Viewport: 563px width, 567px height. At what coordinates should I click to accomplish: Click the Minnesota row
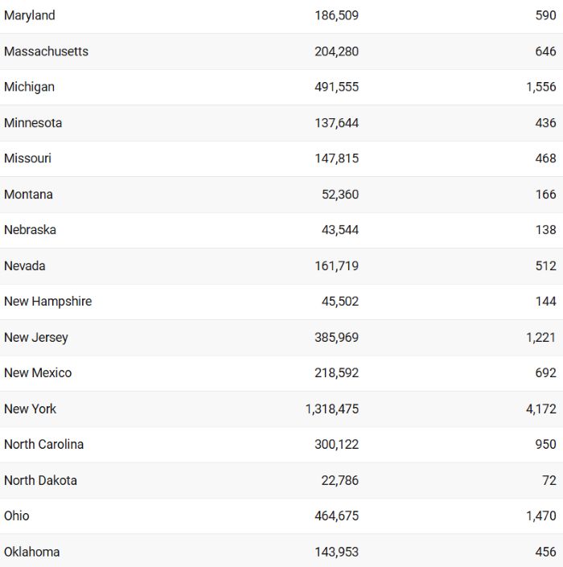(281, 123)
